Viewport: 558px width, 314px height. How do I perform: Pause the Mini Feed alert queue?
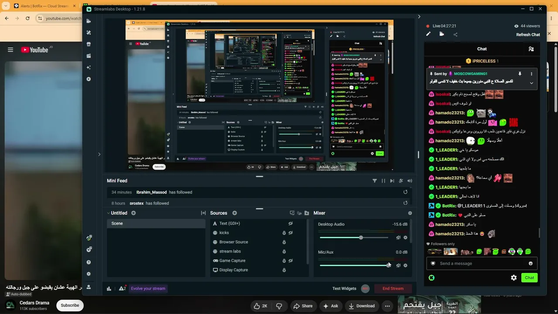coord(383,181)
